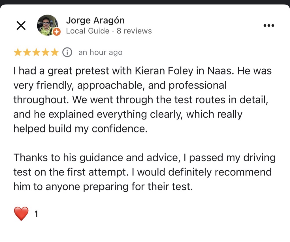Screen dimensions: 290x242
Task: Open the "8 reviews" link
Action: tap(134, 31)
